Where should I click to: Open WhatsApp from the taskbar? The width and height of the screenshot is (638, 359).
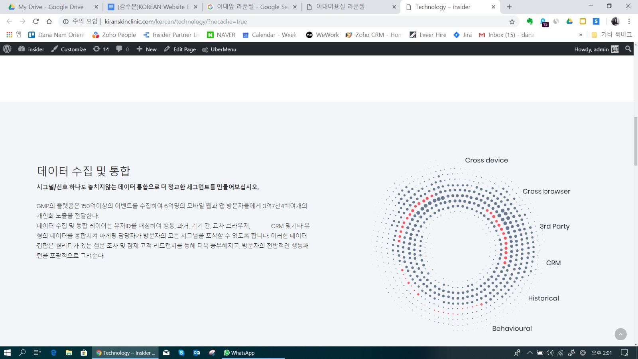pos(239,353)
